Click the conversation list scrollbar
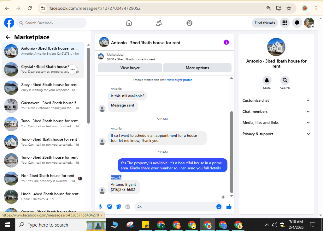This screenshot has height=231, width=323. pos(88,86)
